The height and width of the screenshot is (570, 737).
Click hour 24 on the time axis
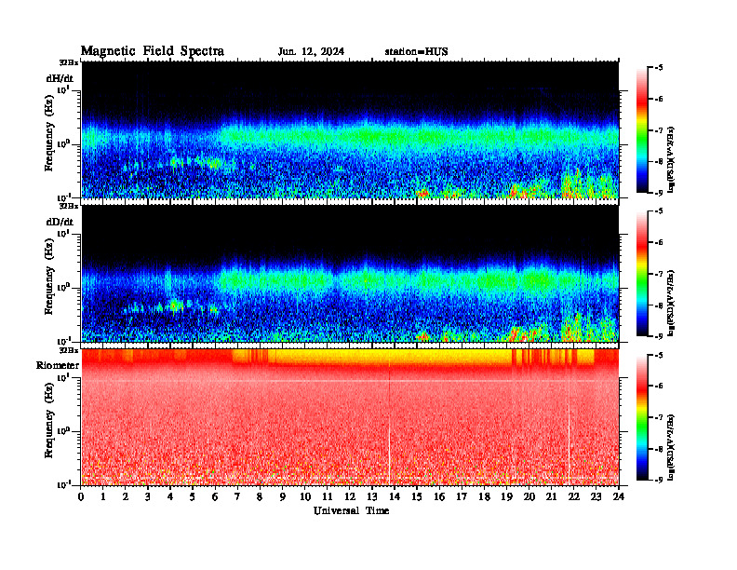coord(619,497)
